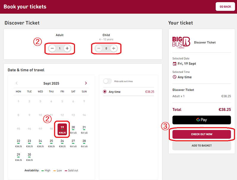
Task: Pay with the Google Pay button
Action: tap(201, 120)
